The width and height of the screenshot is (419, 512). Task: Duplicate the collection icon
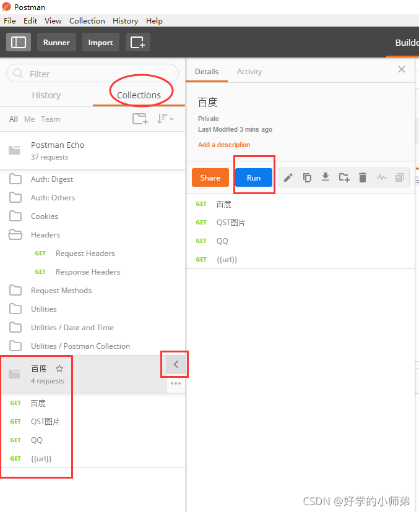307,177
